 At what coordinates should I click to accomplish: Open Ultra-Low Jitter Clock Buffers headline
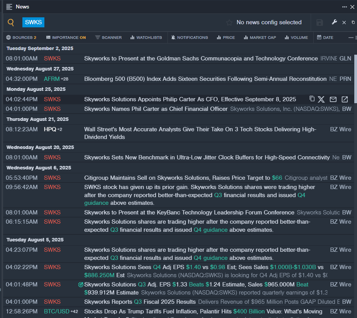pos(207,157)
